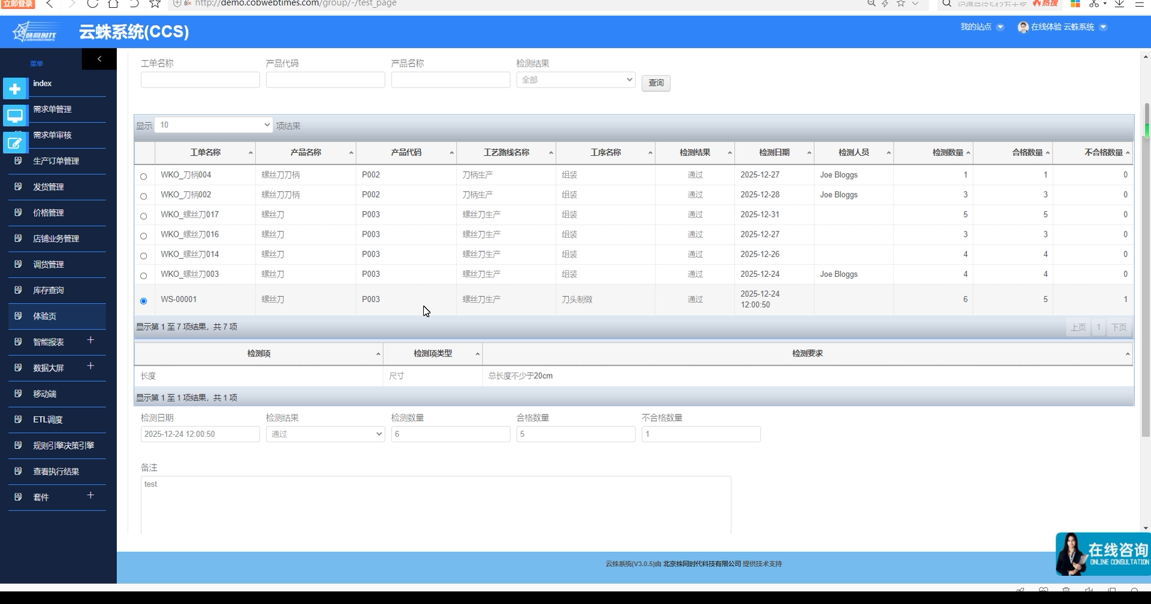Image resolution: width=1151 pixels, height=604 pixels.
Task: Select radio for WKO_螺丝刀017 row
Action: [x=143, y=216]
